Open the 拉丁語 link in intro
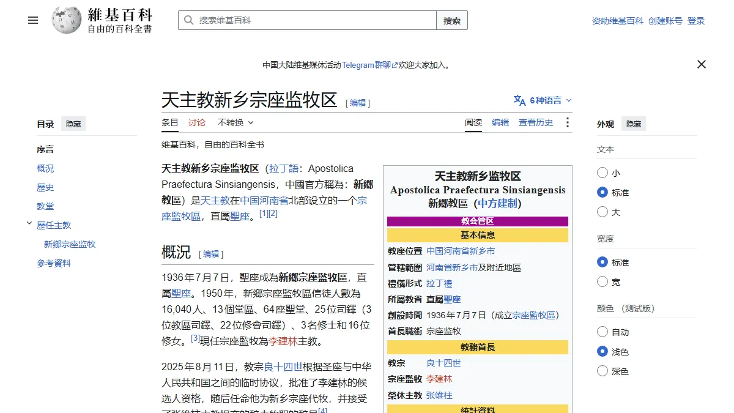This screenshot has width=734, height=413. pyautogui.click(x=284, y=168)
